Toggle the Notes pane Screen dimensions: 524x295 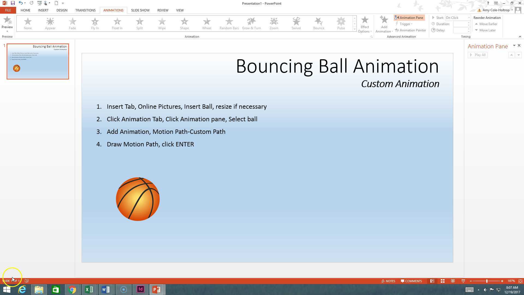coord(388,281)
